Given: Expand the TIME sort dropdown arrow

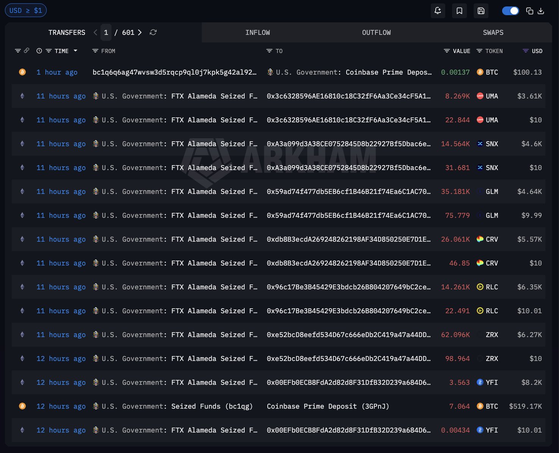Looking at the screenshot, I should coord(75,51).
